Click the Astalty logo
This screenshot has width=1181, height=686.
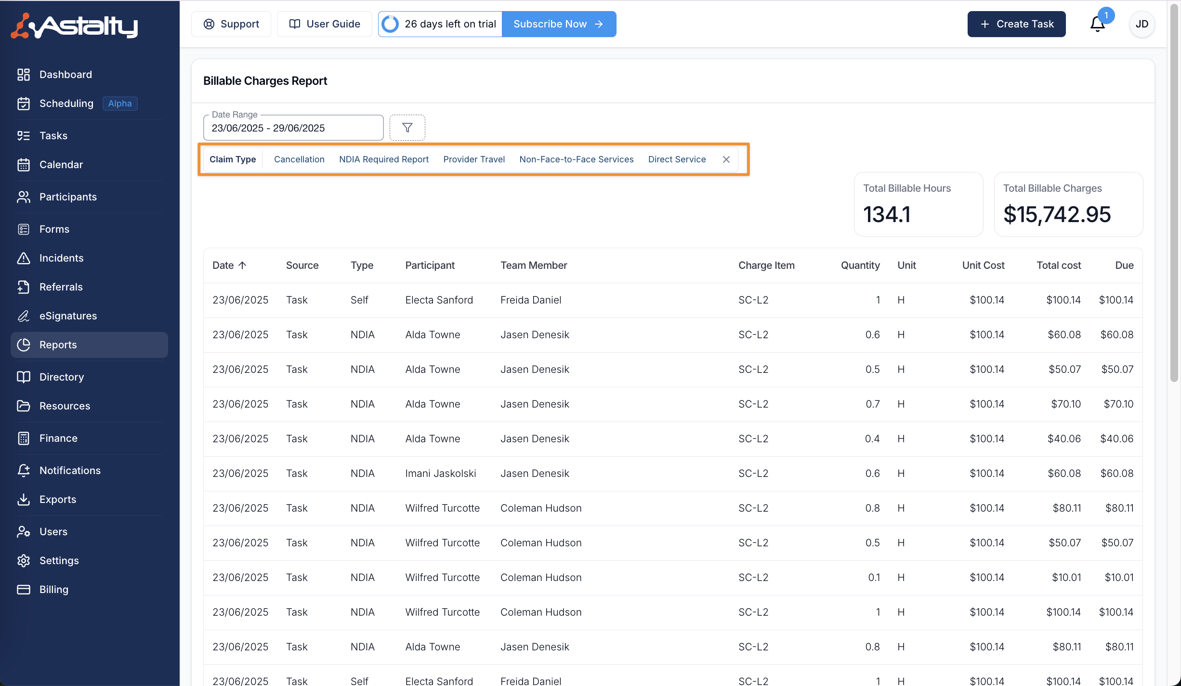pos(75,26)
